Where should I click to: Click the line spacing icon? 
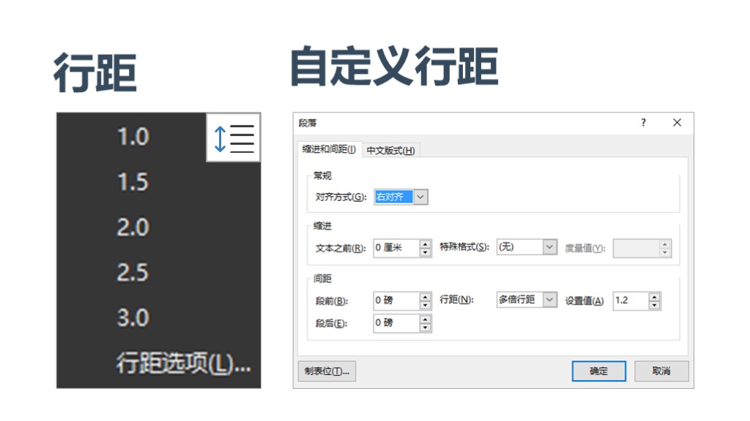[x=234, y=137]
